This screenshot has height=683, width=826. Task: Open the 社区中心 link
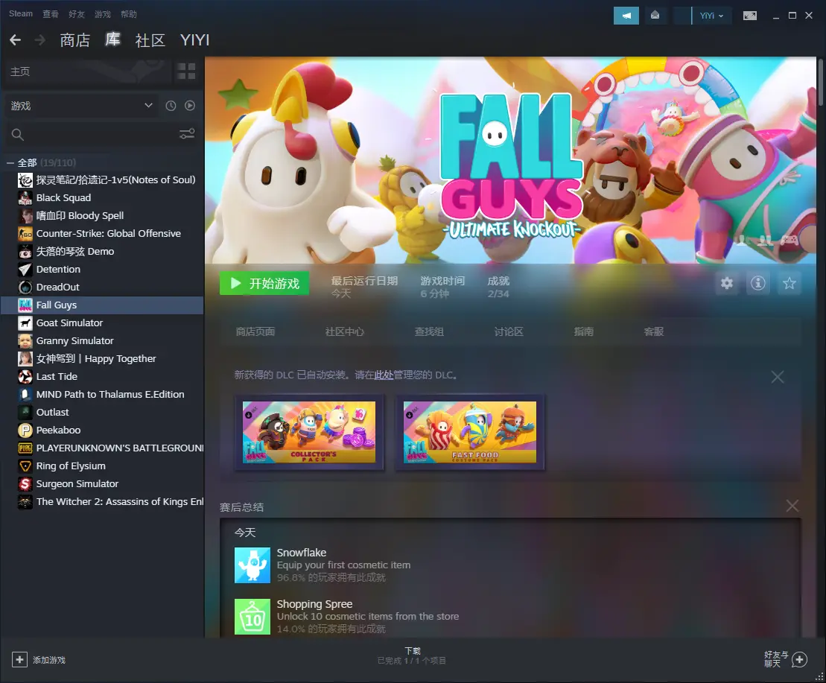pyautogui.click(x=345, y=331)
